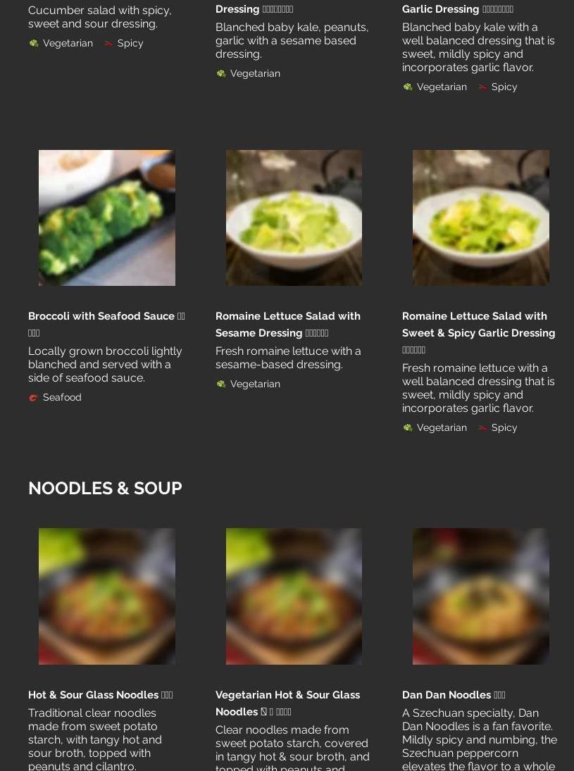Click the Broccoli with Seafood Sauce photo
The width and height of the screenshot is (574, 771).
(107, 218)
